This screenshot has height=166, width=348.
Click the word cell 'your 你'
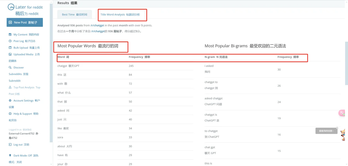click(62, 164)
